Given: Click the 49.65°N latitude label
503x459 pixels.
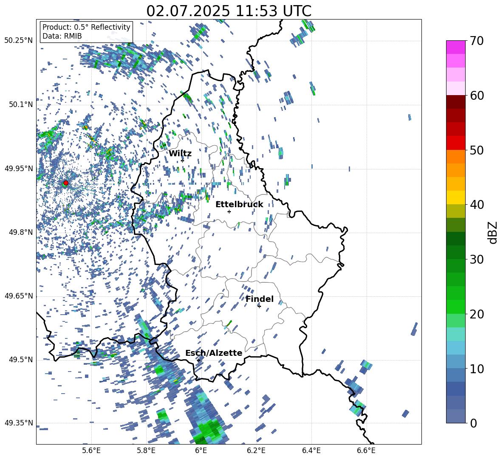Looking at the screenshot, I should pyautogui.click(x=19, y=296).
